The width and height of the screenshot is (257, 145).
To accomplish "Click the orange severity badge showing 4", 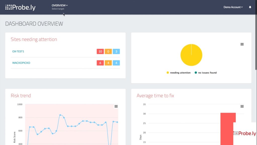I will pyautogui.click(x=108, y=63).
